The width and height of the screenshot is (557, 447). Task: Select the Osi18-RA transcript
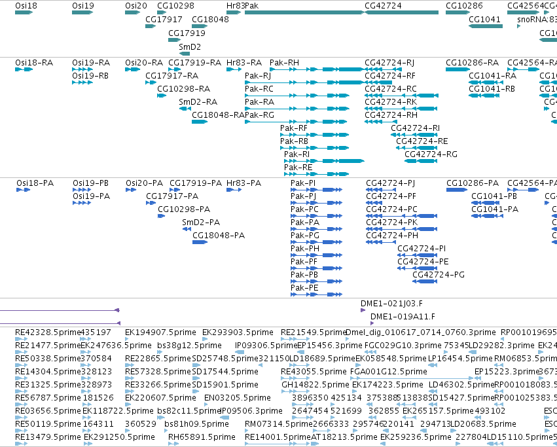pos(24,69)
